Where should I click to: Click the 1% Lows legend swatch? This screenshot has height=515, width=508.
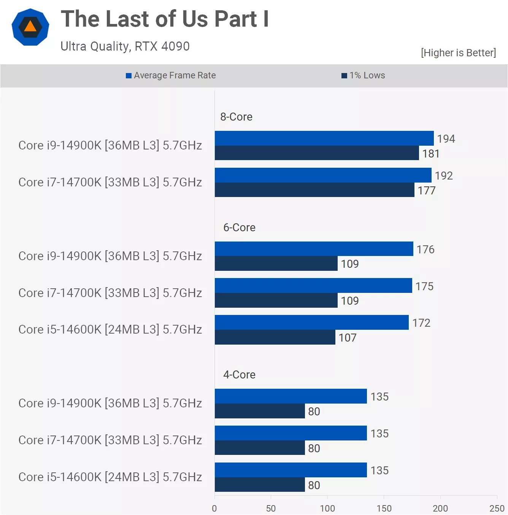pos(344,76)
